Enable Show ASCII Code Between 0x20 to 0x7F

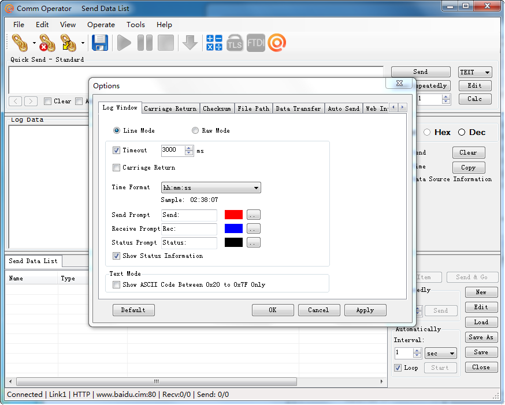[x=116, y=284]
